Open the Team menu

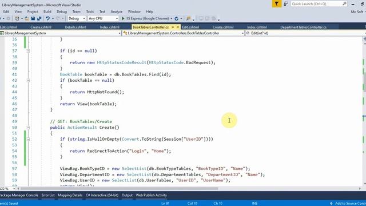(x=76, y=11)
